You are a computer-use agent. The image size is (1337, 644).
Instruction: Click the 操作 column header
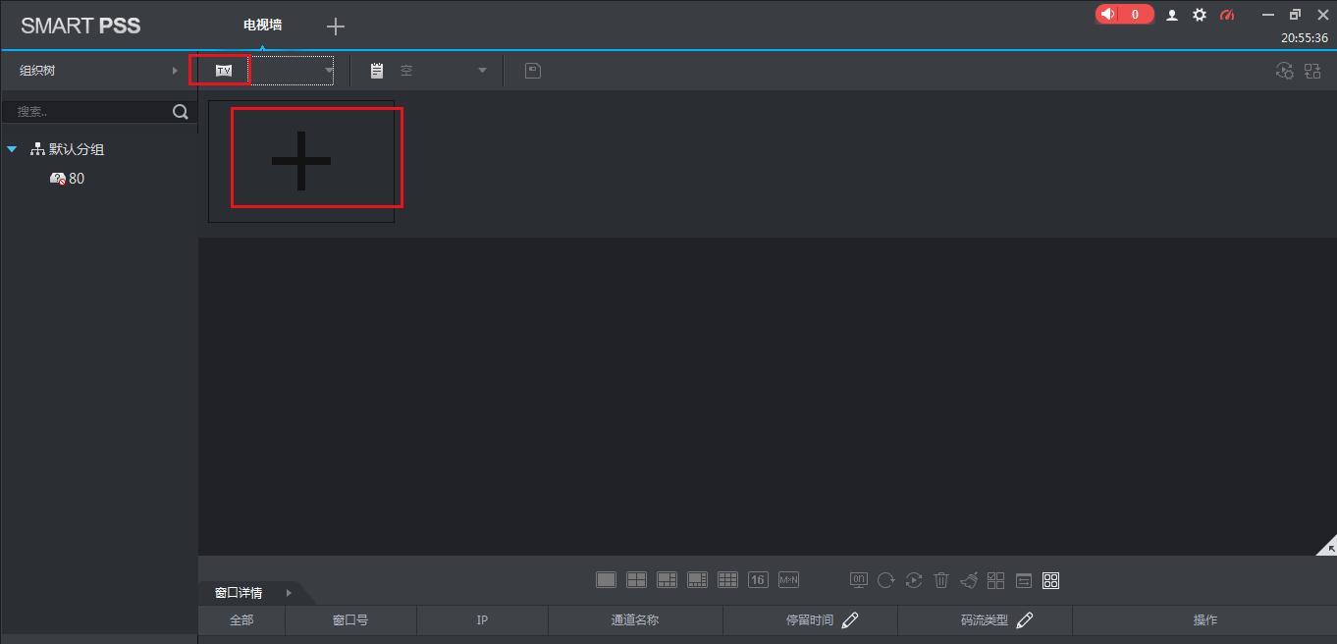(x=1205, y=620)
